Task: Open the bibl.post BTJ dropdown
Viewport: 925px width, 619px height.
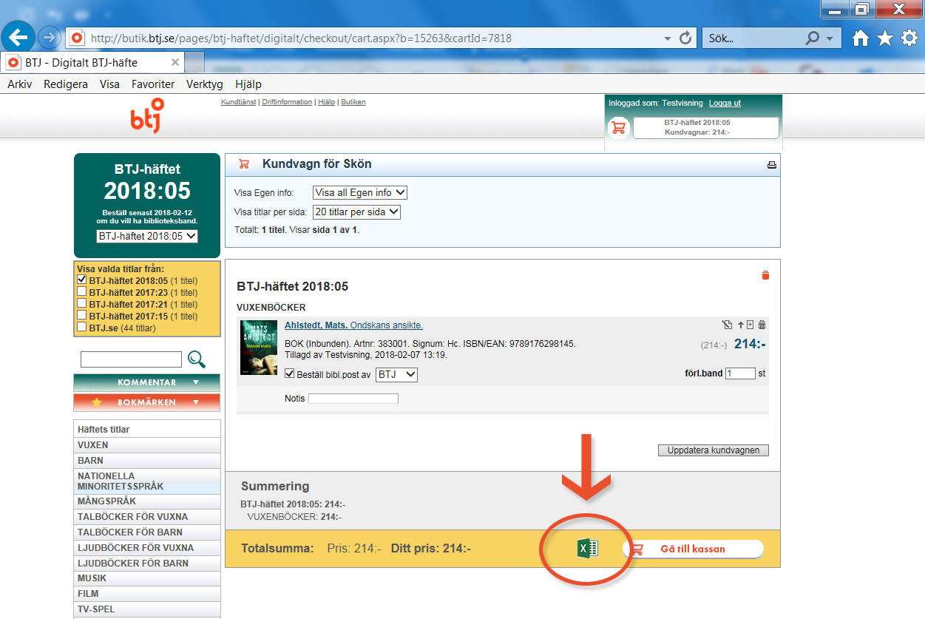Action: point(396,374)
